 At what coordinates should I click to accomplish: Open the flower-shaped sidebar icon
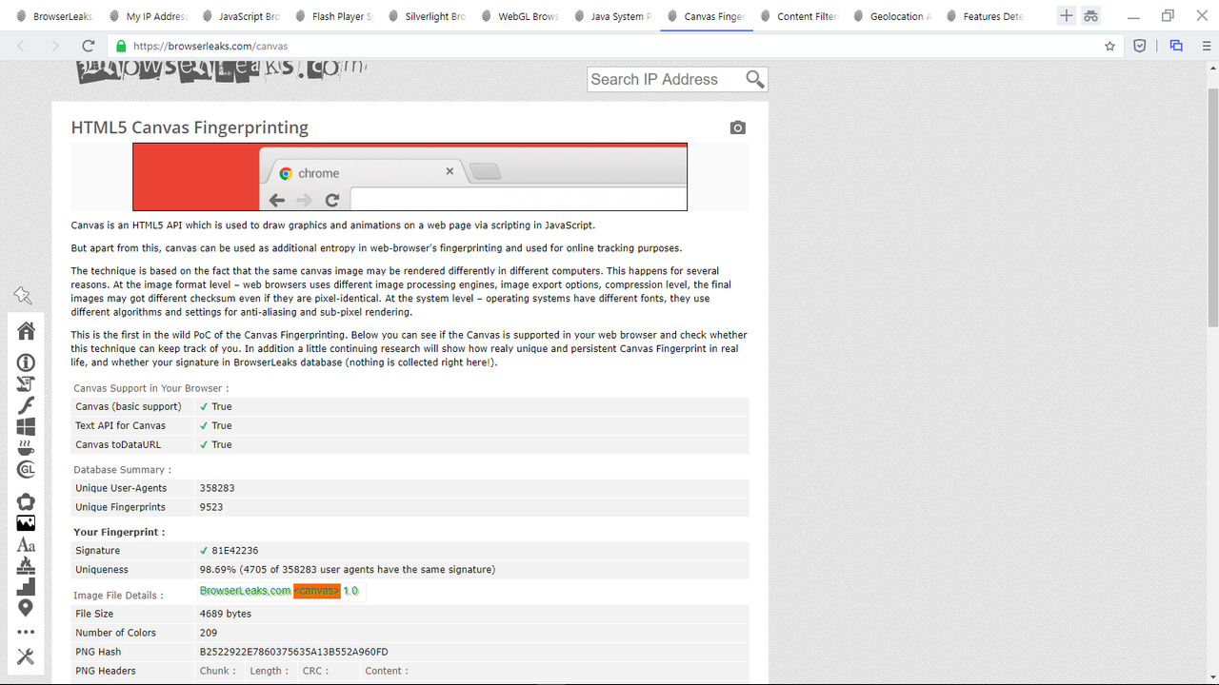pos(26,501)
